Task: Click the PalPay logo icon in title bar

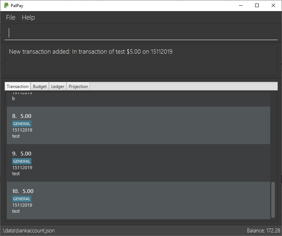Action: (x=6, y=6)
